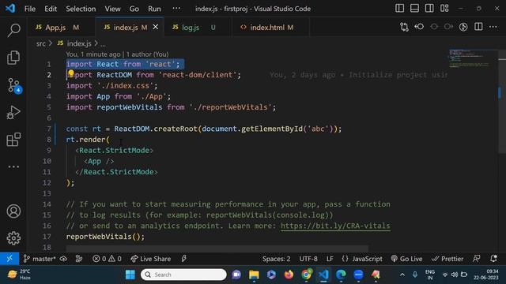Open the Explorer view in activity bar
506x284 pixels.
13,58
